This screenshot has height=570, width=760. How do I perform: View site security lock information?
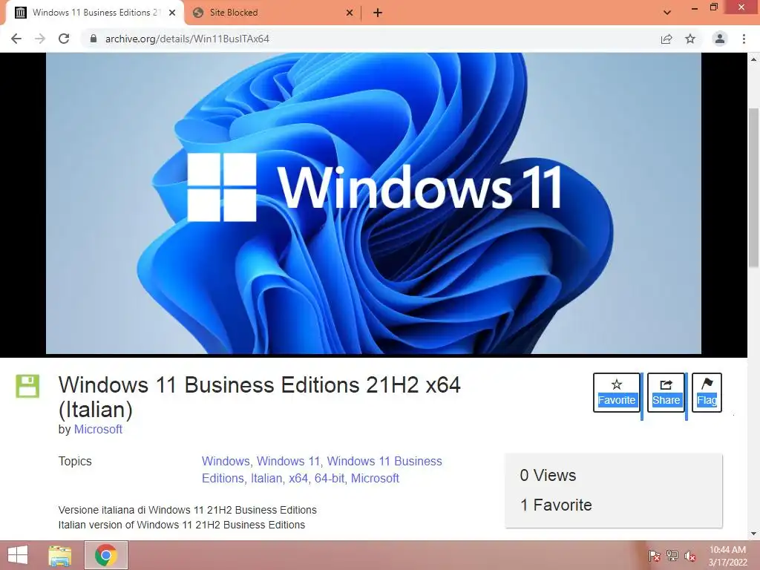point(94,39)
